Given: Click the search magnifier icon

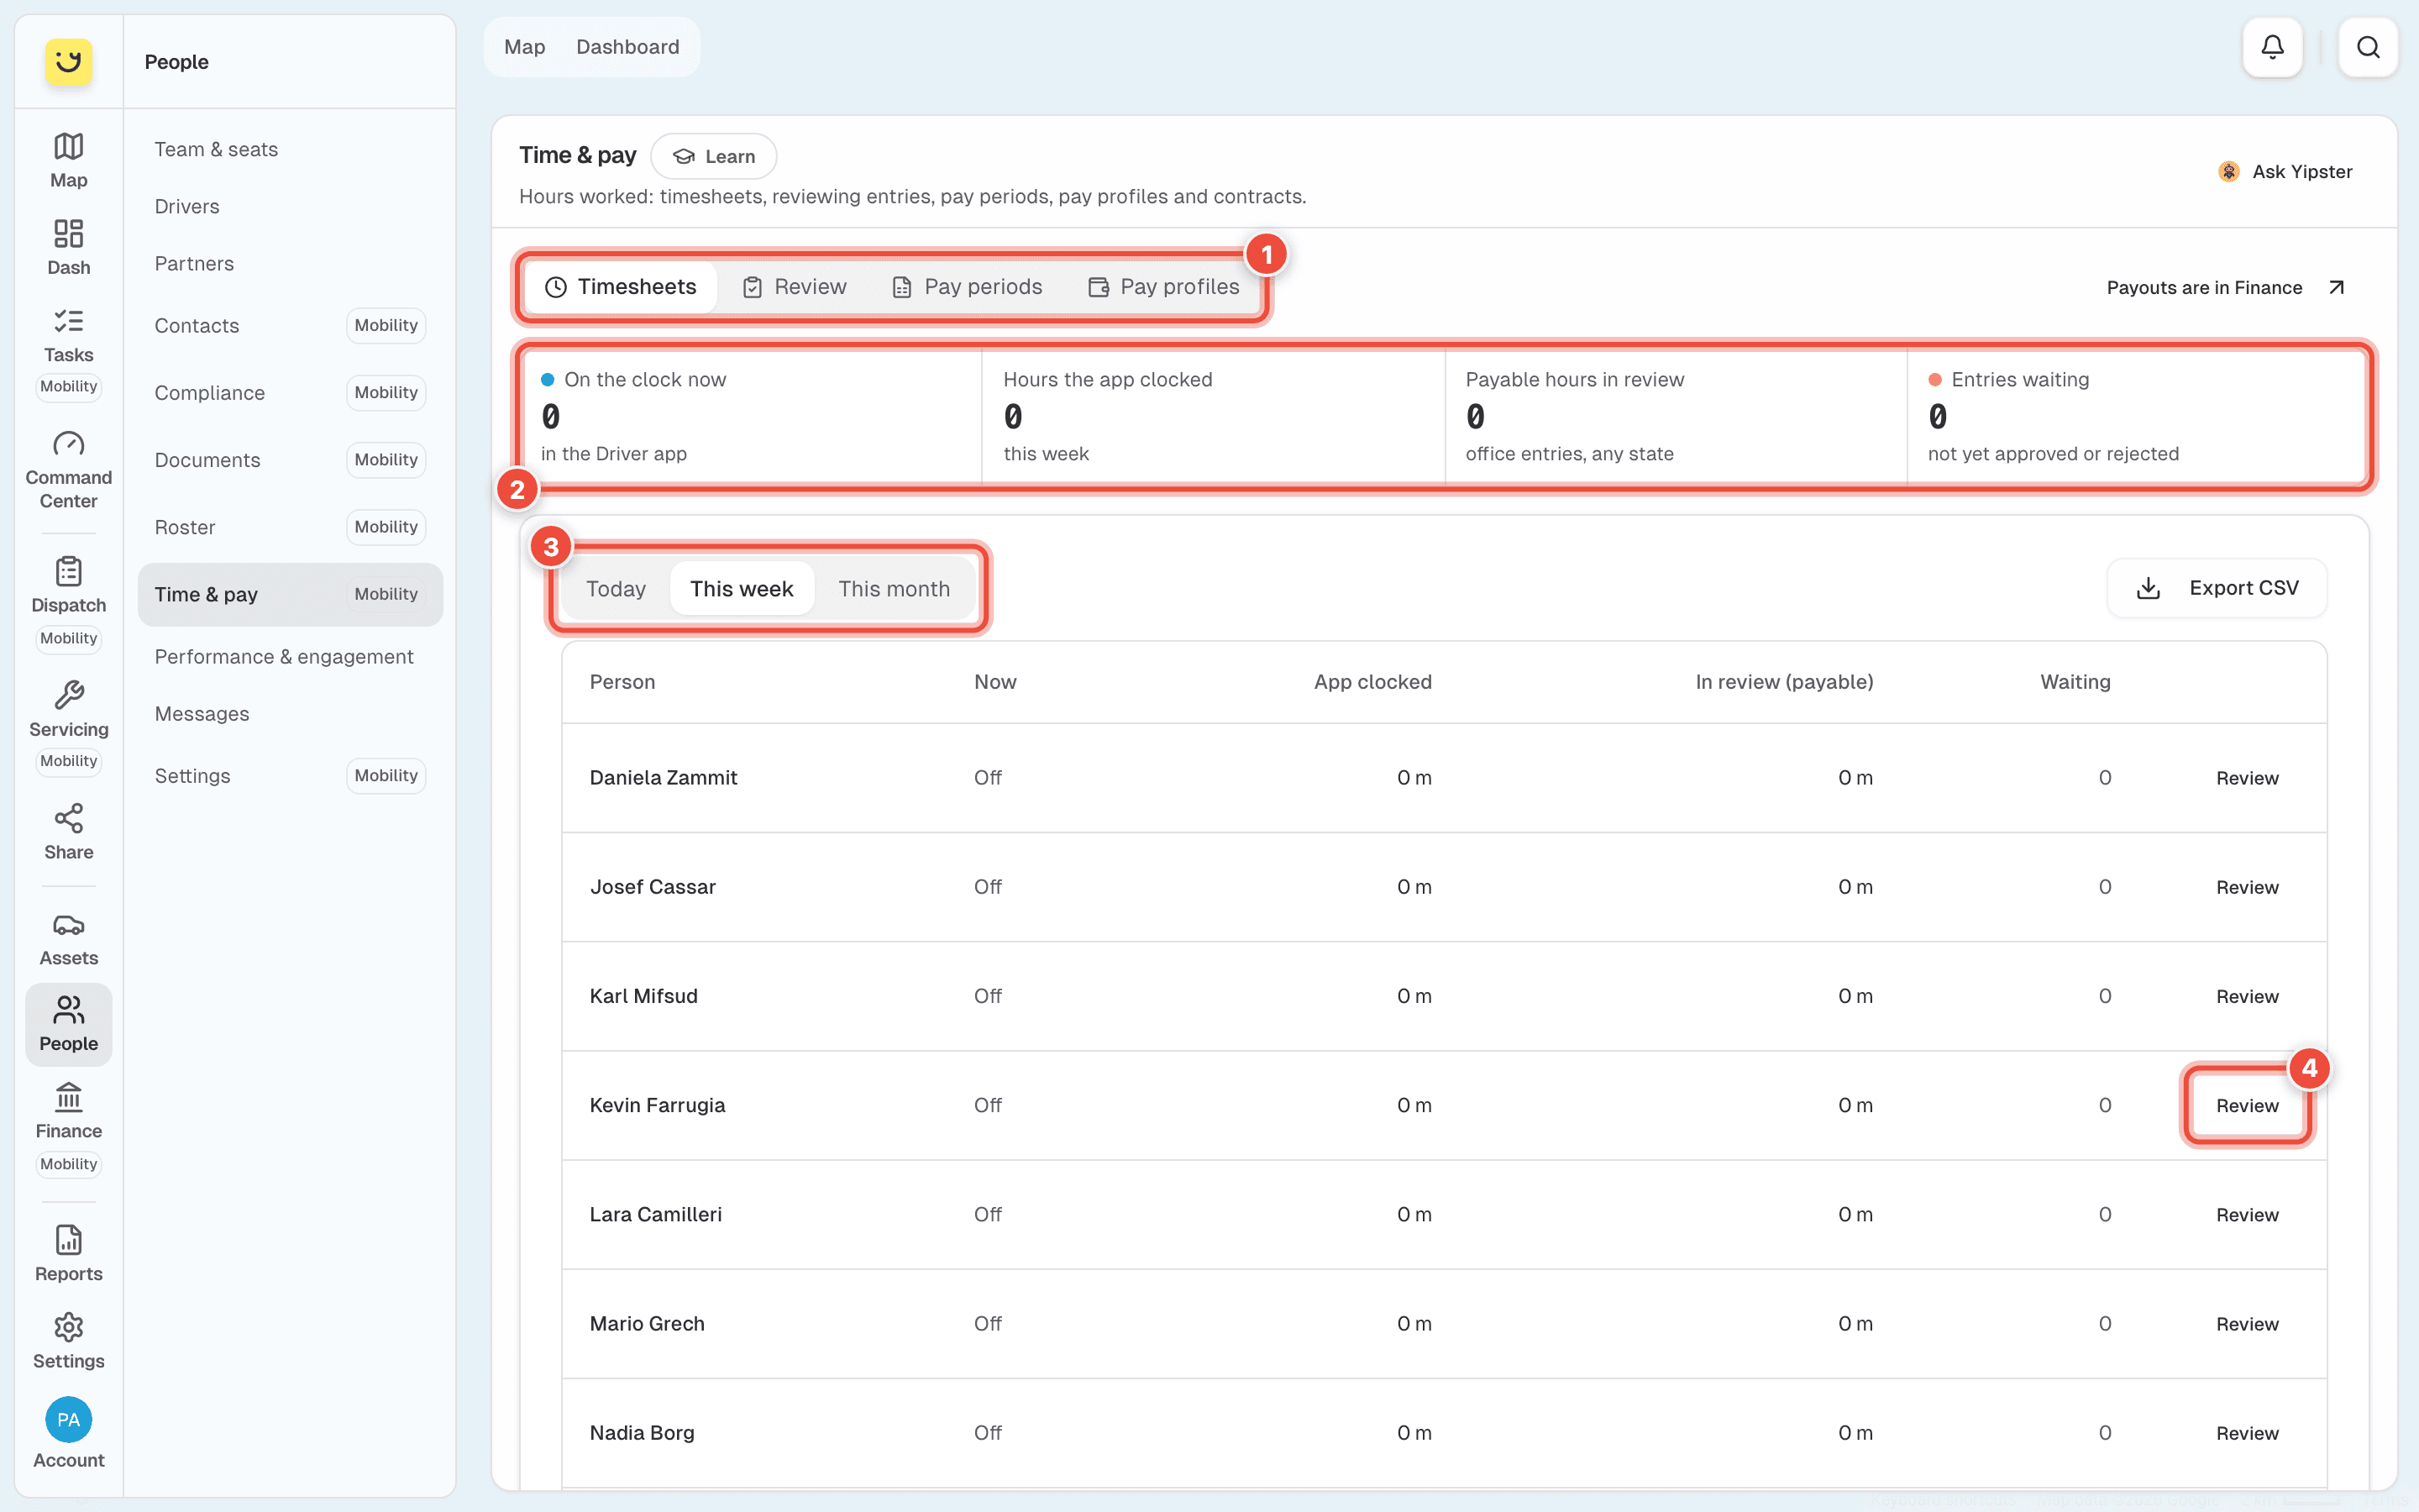Looking at the screenshot, I should coord(2368,47).
